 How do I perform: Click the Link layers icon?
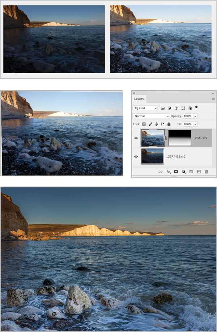pos(161,172)
